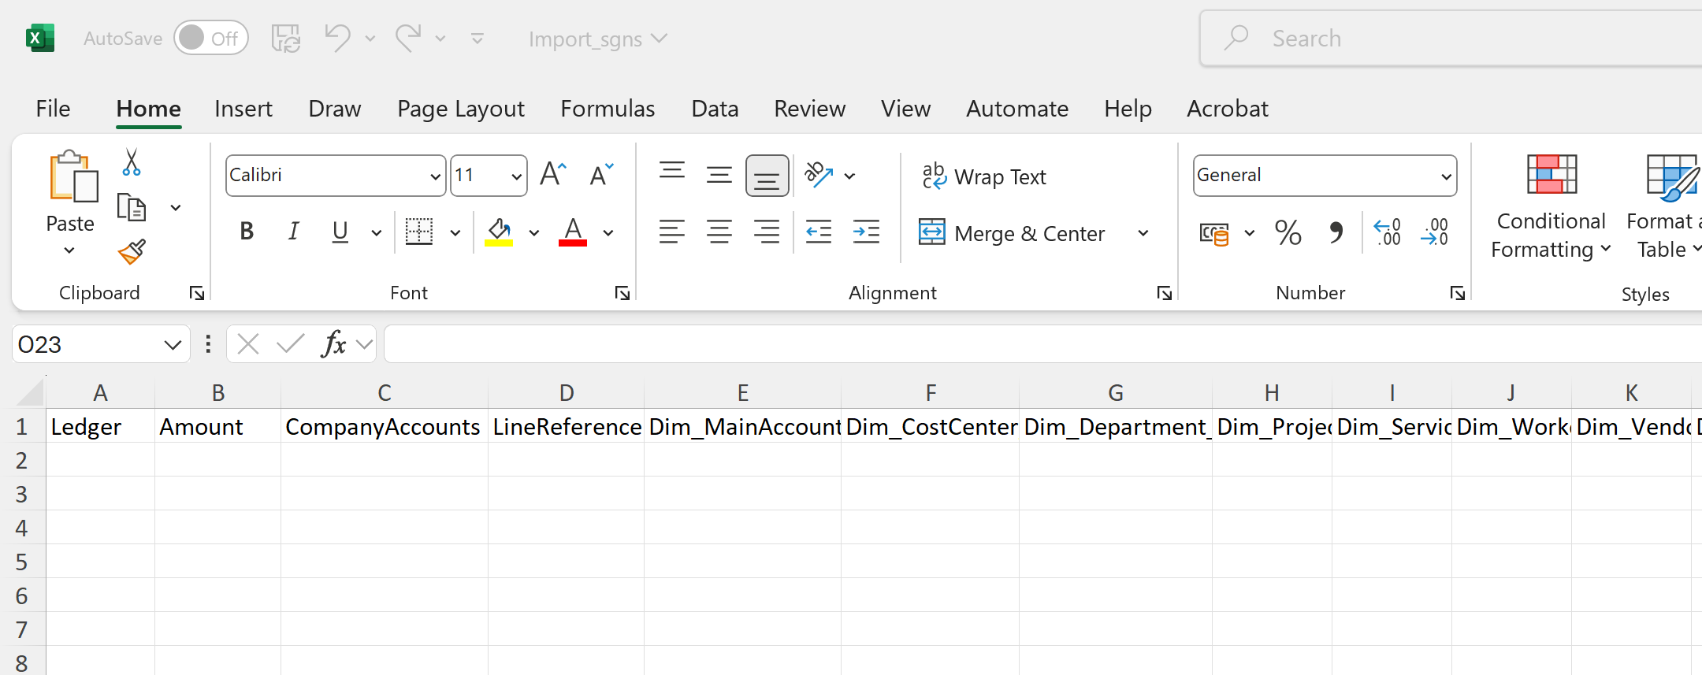Click the Orientation text rotation icon
Image resolution: width=1702 pixels, height=675 pixels.
[x=819, y=175]
